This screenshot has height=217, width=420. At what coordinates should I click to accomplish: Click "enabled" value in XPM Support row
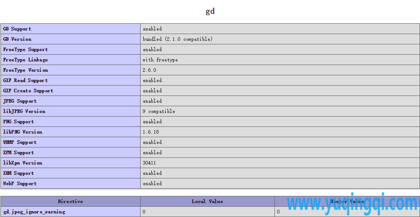point(152,152)
